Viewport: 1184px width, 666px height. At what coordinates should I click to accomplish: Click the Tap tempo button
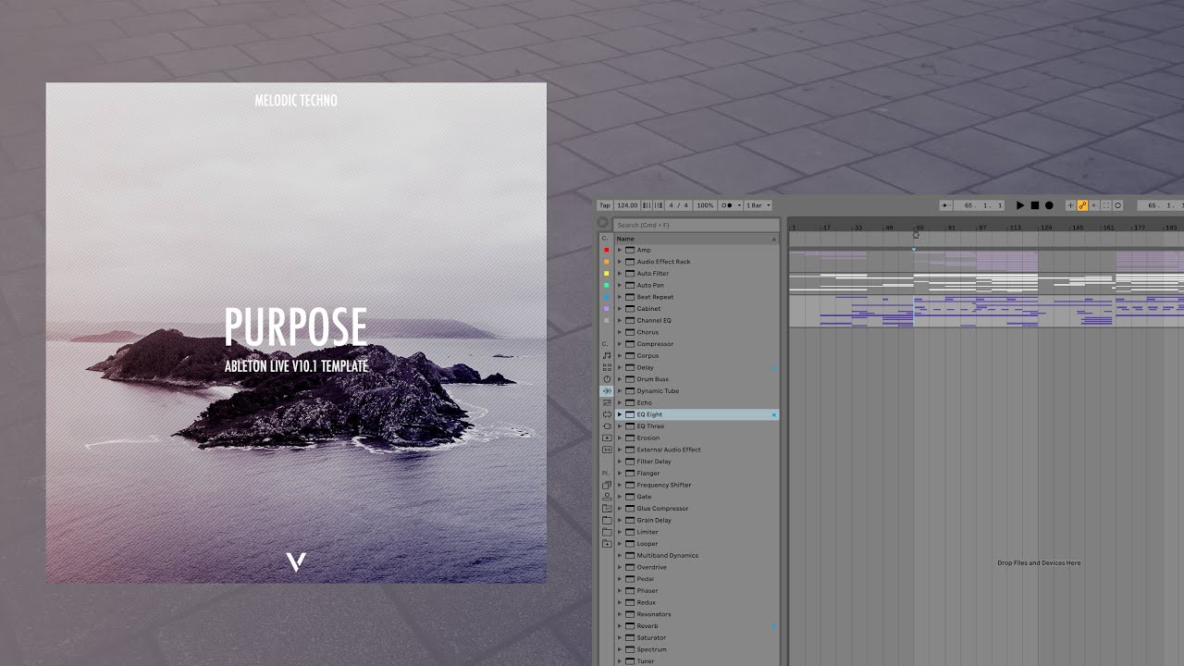605,205
